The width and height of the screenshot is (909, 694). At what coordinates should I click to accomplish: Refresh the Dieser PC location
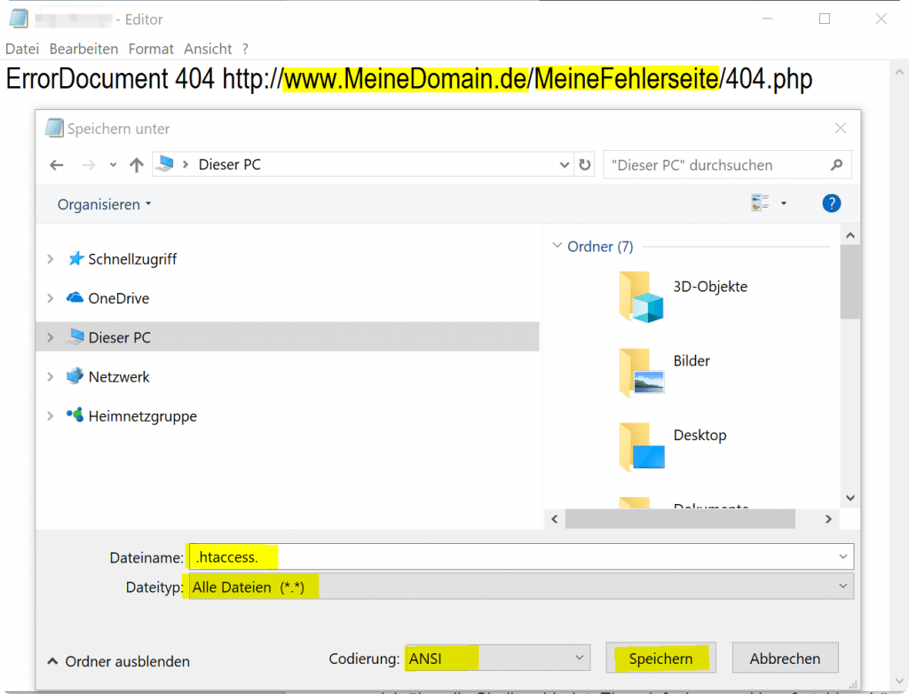point(585,165)
